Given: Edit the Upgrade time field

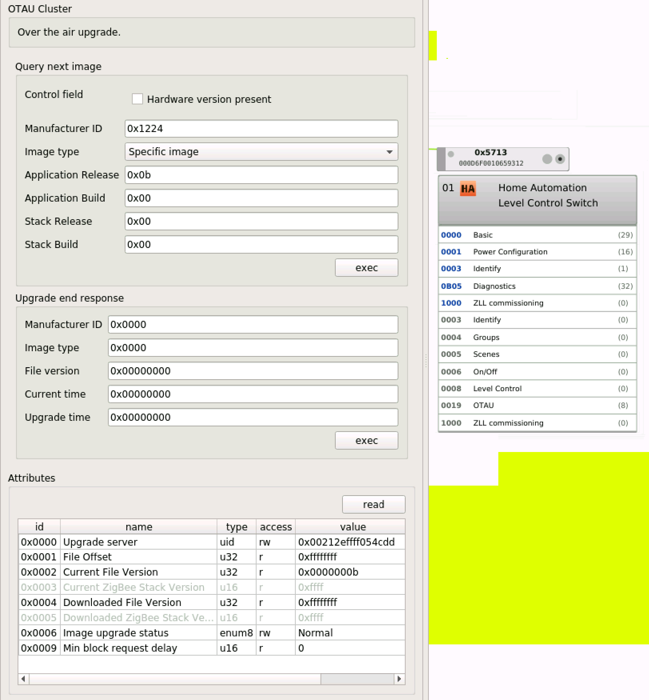Looking at the screenshot, I should pos(253,417).
